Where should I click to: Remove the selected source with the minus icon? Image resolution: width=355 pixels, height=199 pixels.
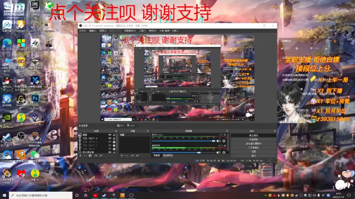pyautogui.click(x=85, y=156)
